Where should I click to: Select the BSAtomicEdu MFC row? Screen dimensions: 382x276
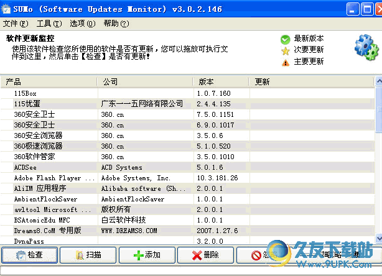click(188, 220)
